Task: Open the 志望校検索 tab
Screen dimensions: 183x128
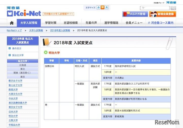Action: coord(71,23)
